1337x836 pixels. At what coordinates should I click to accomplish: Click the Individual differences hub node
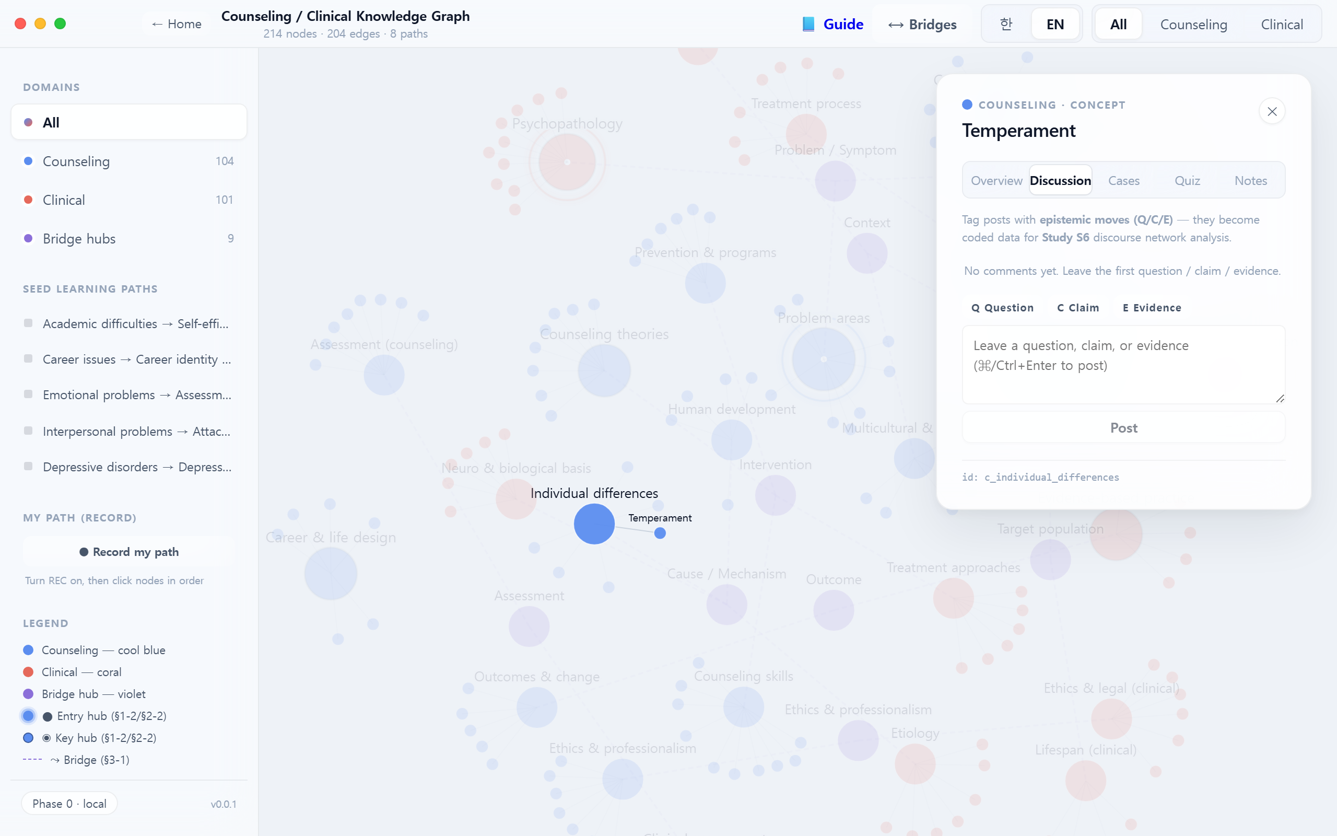(x=594, y=524)
